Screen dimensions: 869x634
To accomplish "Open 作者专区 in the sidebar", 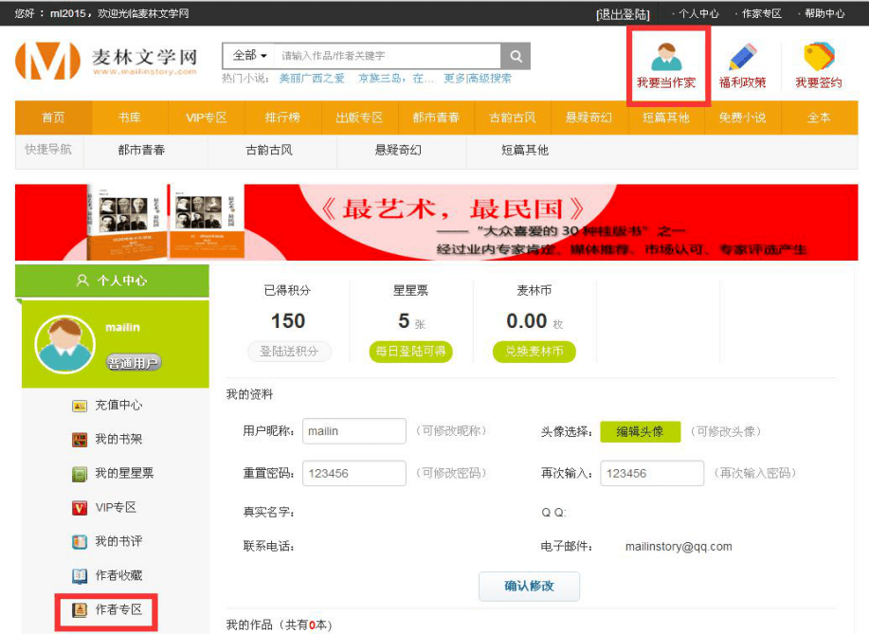I will [118, 610].
